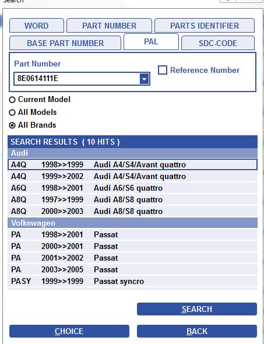Screen dimensions: 264x344
Task: Click the SEARCH button
Action: 197,309
